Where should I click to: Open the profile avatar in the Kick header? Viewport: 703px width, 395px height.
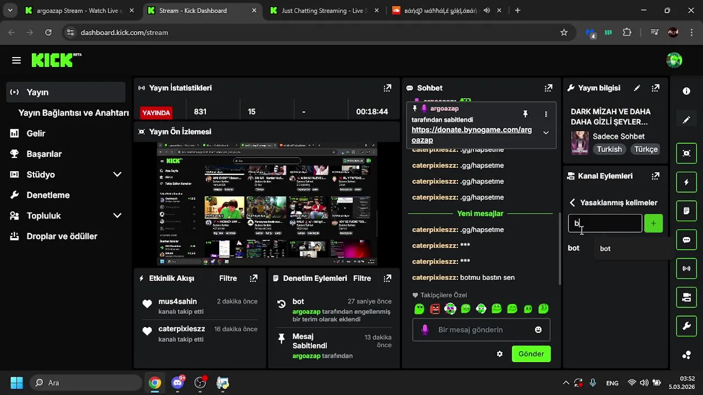674,60
